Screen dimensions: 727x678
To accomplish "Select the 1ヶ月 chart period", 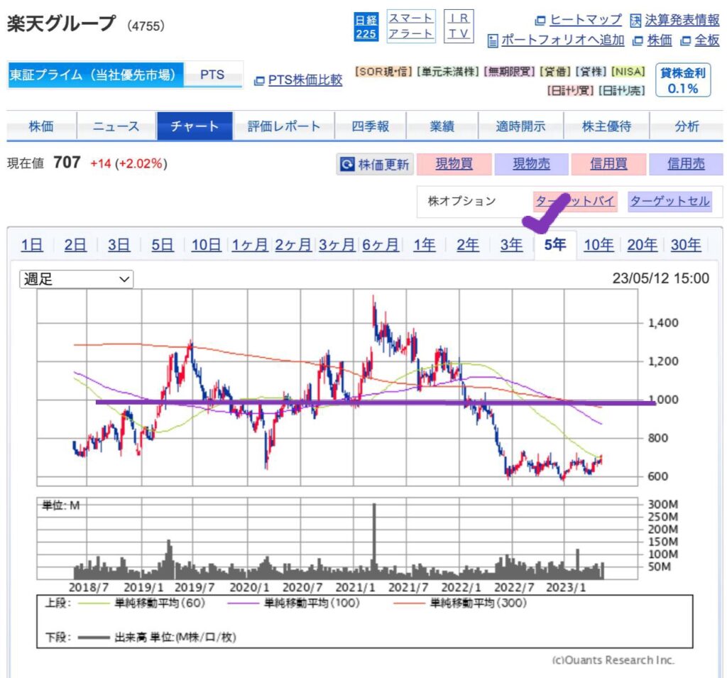I will point(250,245).
